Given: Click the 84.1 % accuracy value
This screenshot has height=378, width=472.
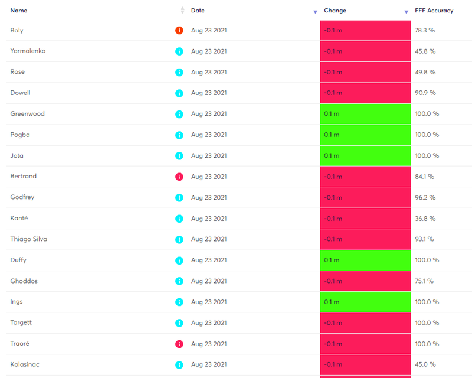Looking at the screenshot, I should (x=424, y=177).
